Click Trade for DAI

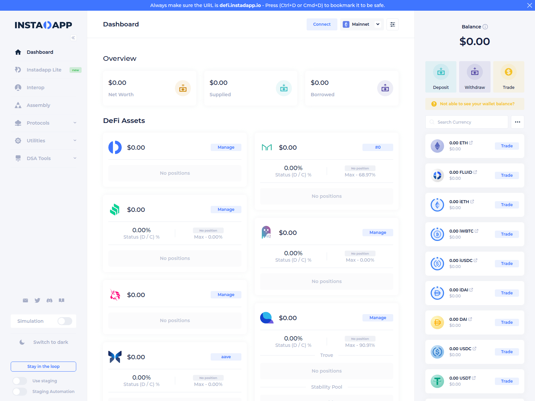[x=507, y=322]
